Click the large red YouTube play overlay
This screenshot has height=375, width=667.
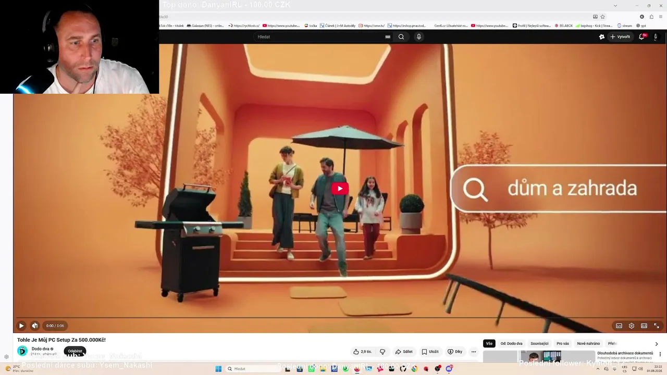(340, 189)
